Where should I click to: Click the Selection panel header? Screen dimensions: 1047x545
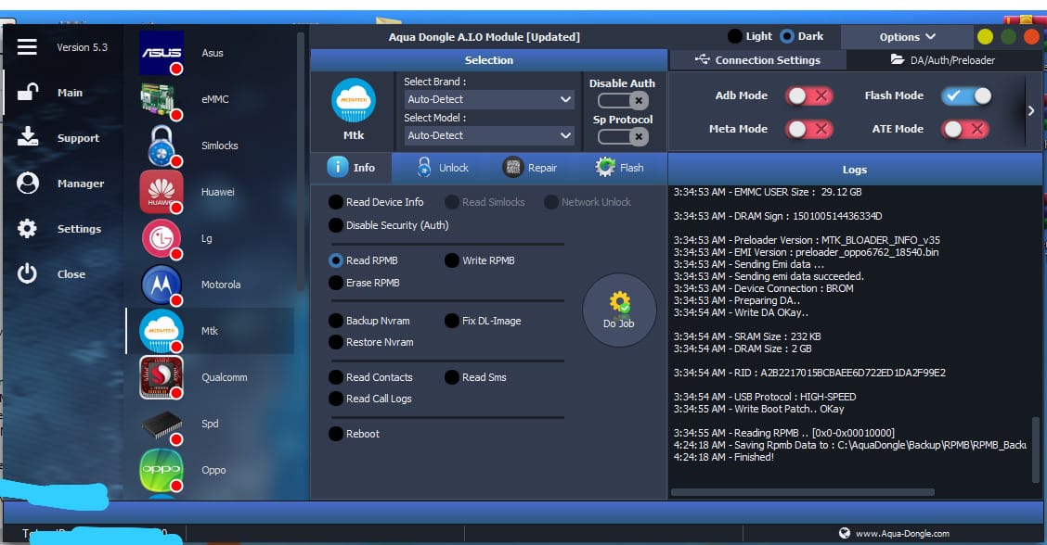(489, 60)
